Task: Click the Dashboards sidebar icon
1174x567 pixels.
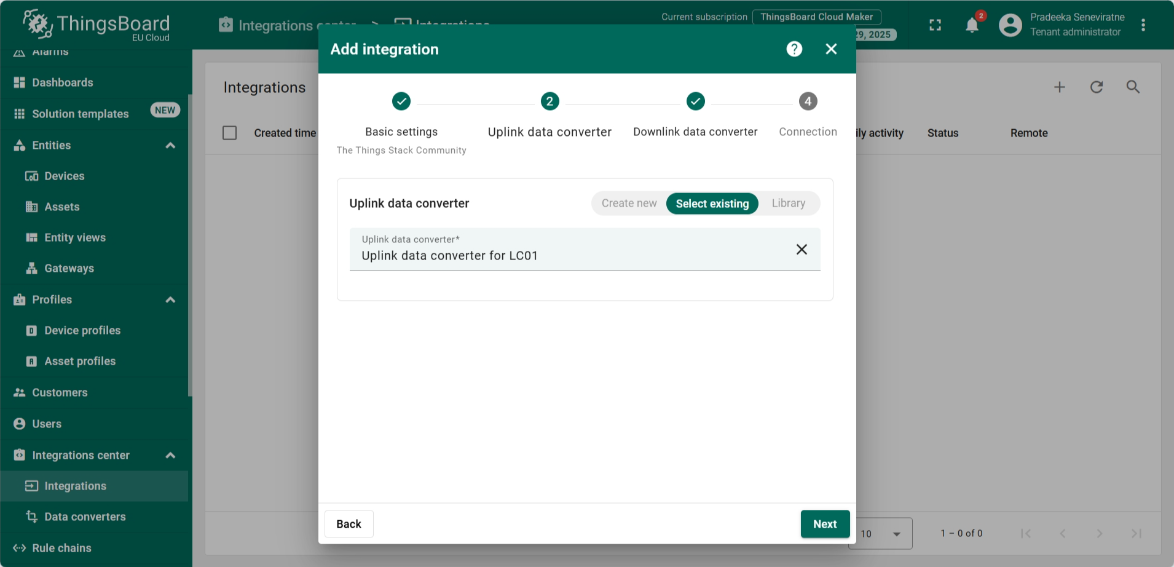Action: coord(20,82)
